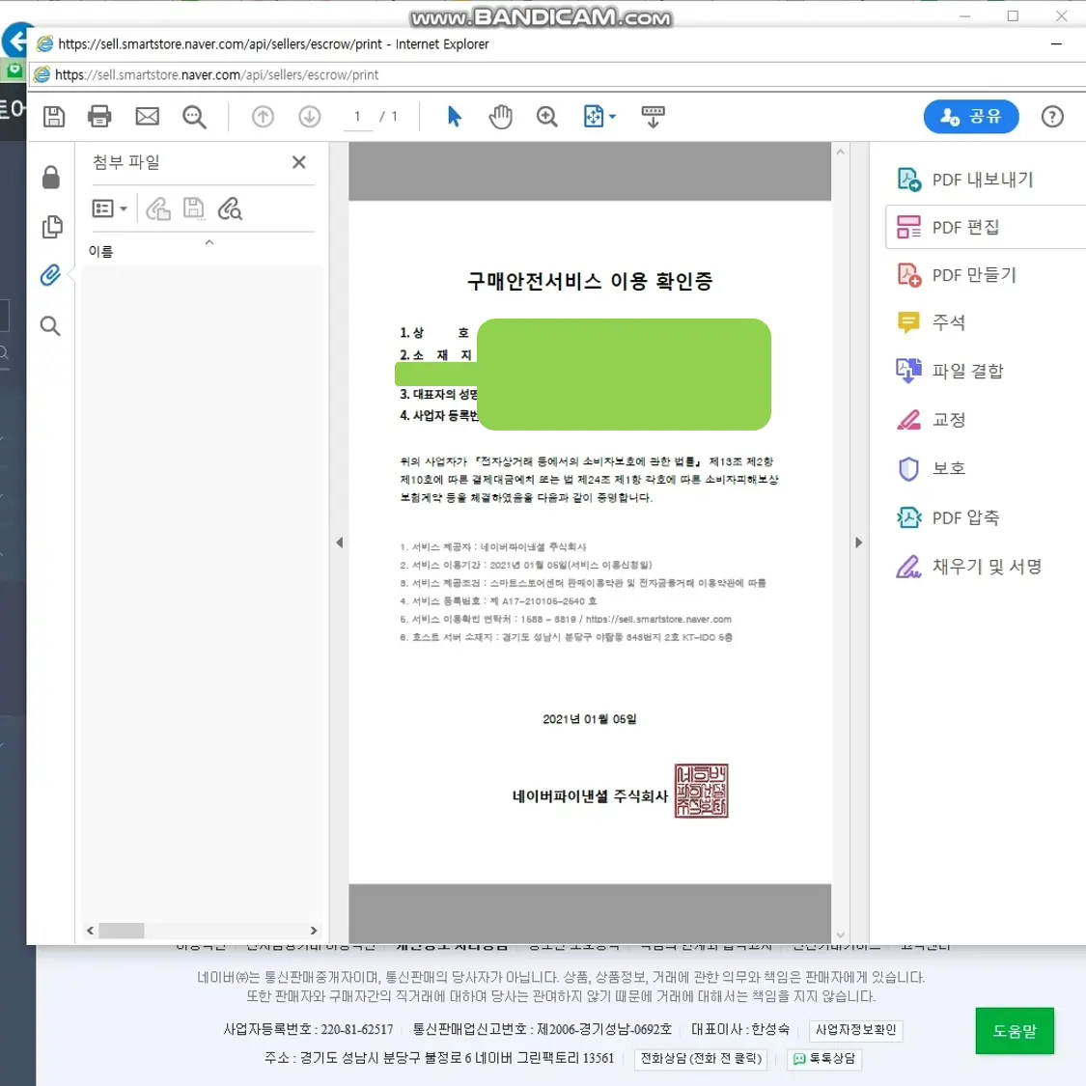Click the red company seal stamp

pyautogui.click(x=701, y=791)
